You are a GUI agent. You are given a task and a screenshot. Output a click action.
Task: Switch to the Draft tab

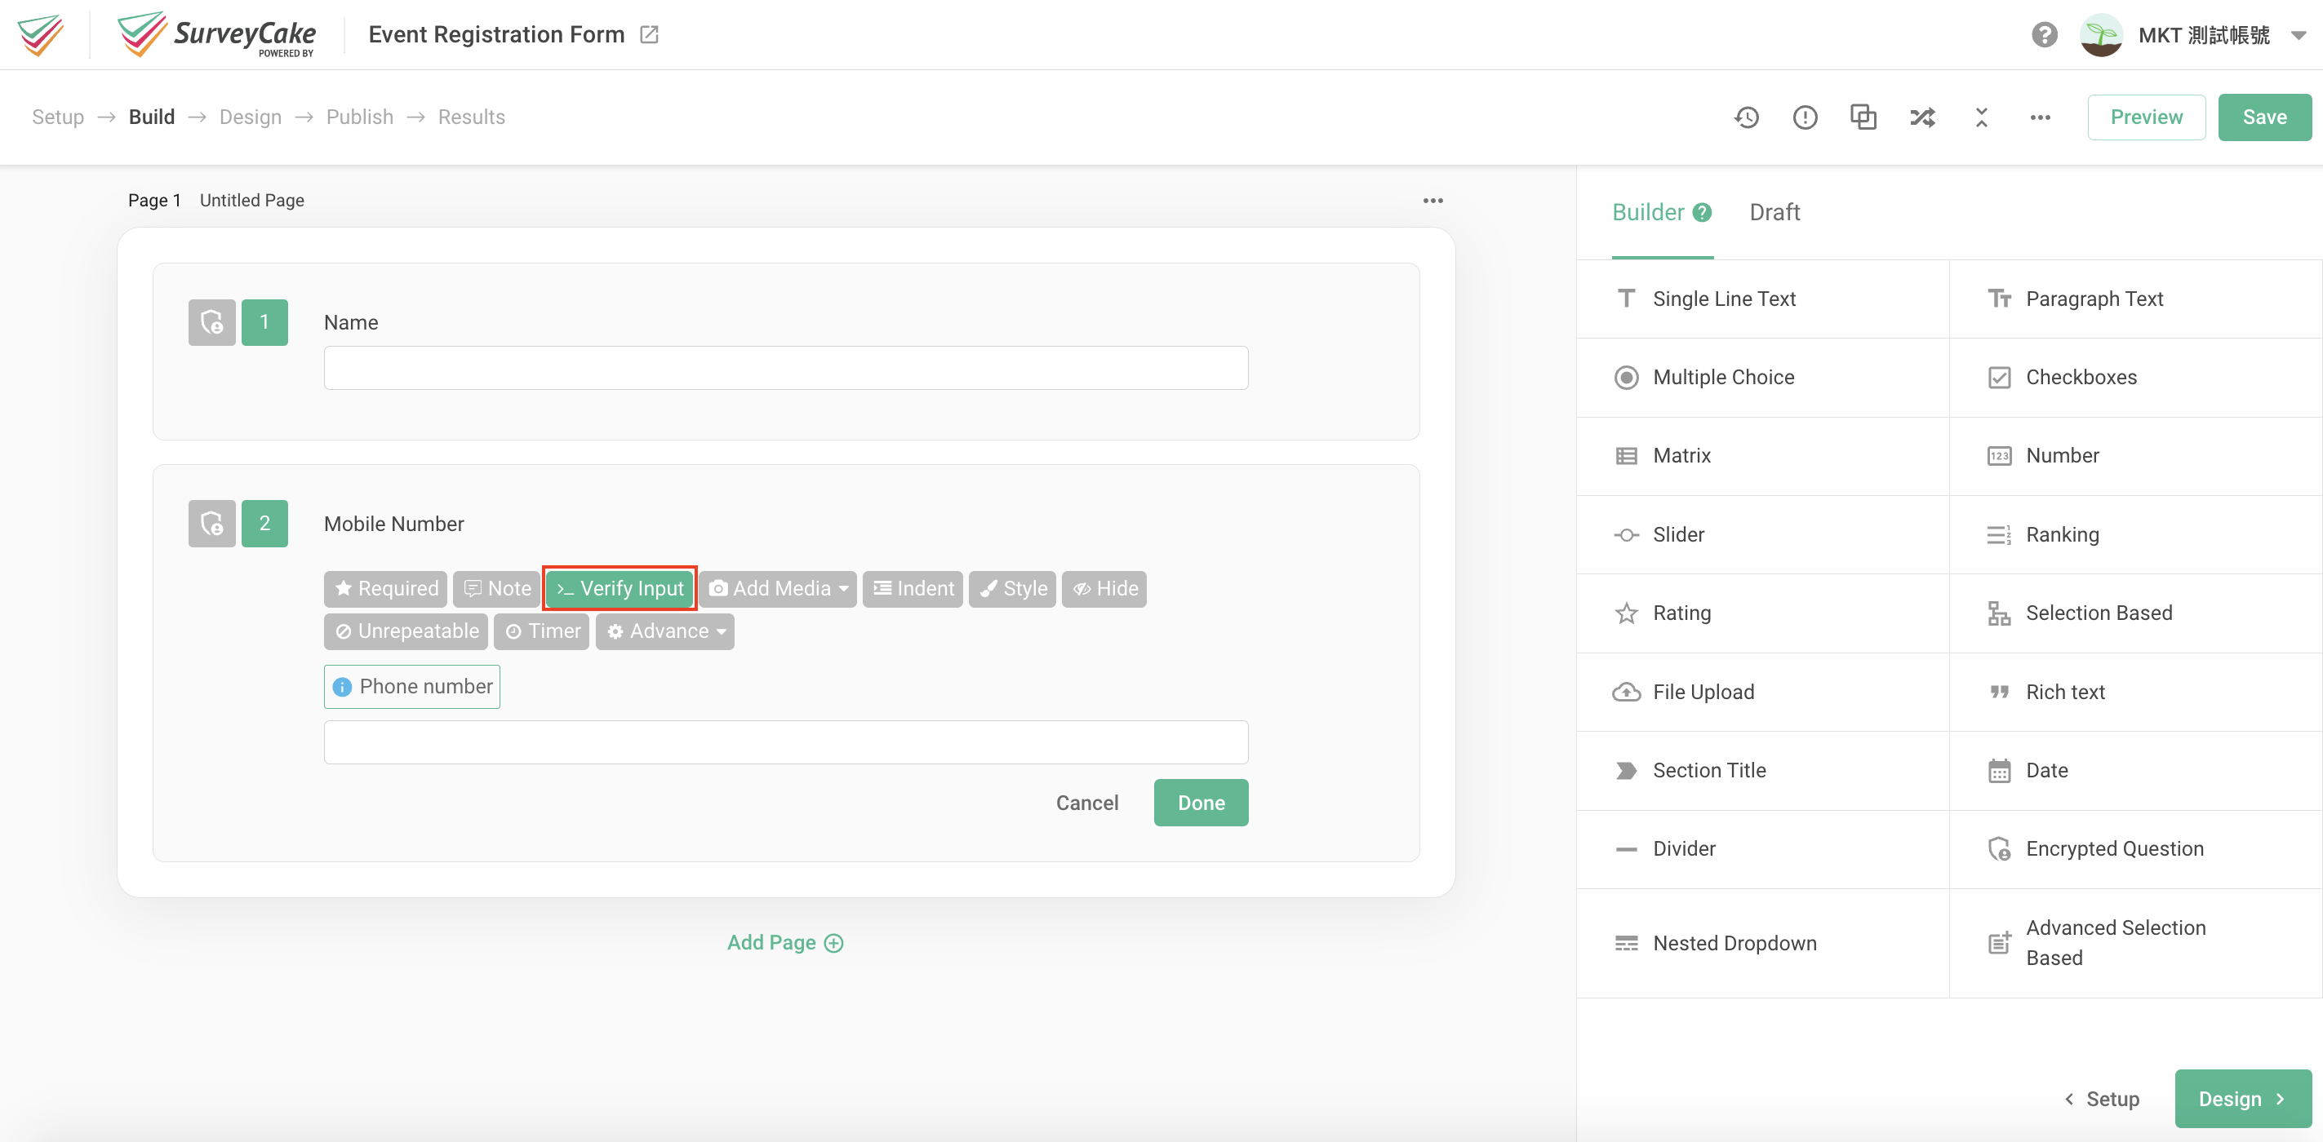point(1774,212)
